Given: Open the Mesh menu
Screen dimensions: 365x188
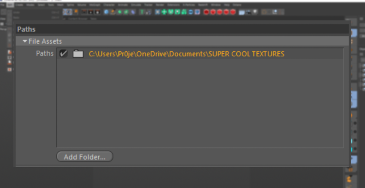Looking at the screenshot, I should click(60, 5).
